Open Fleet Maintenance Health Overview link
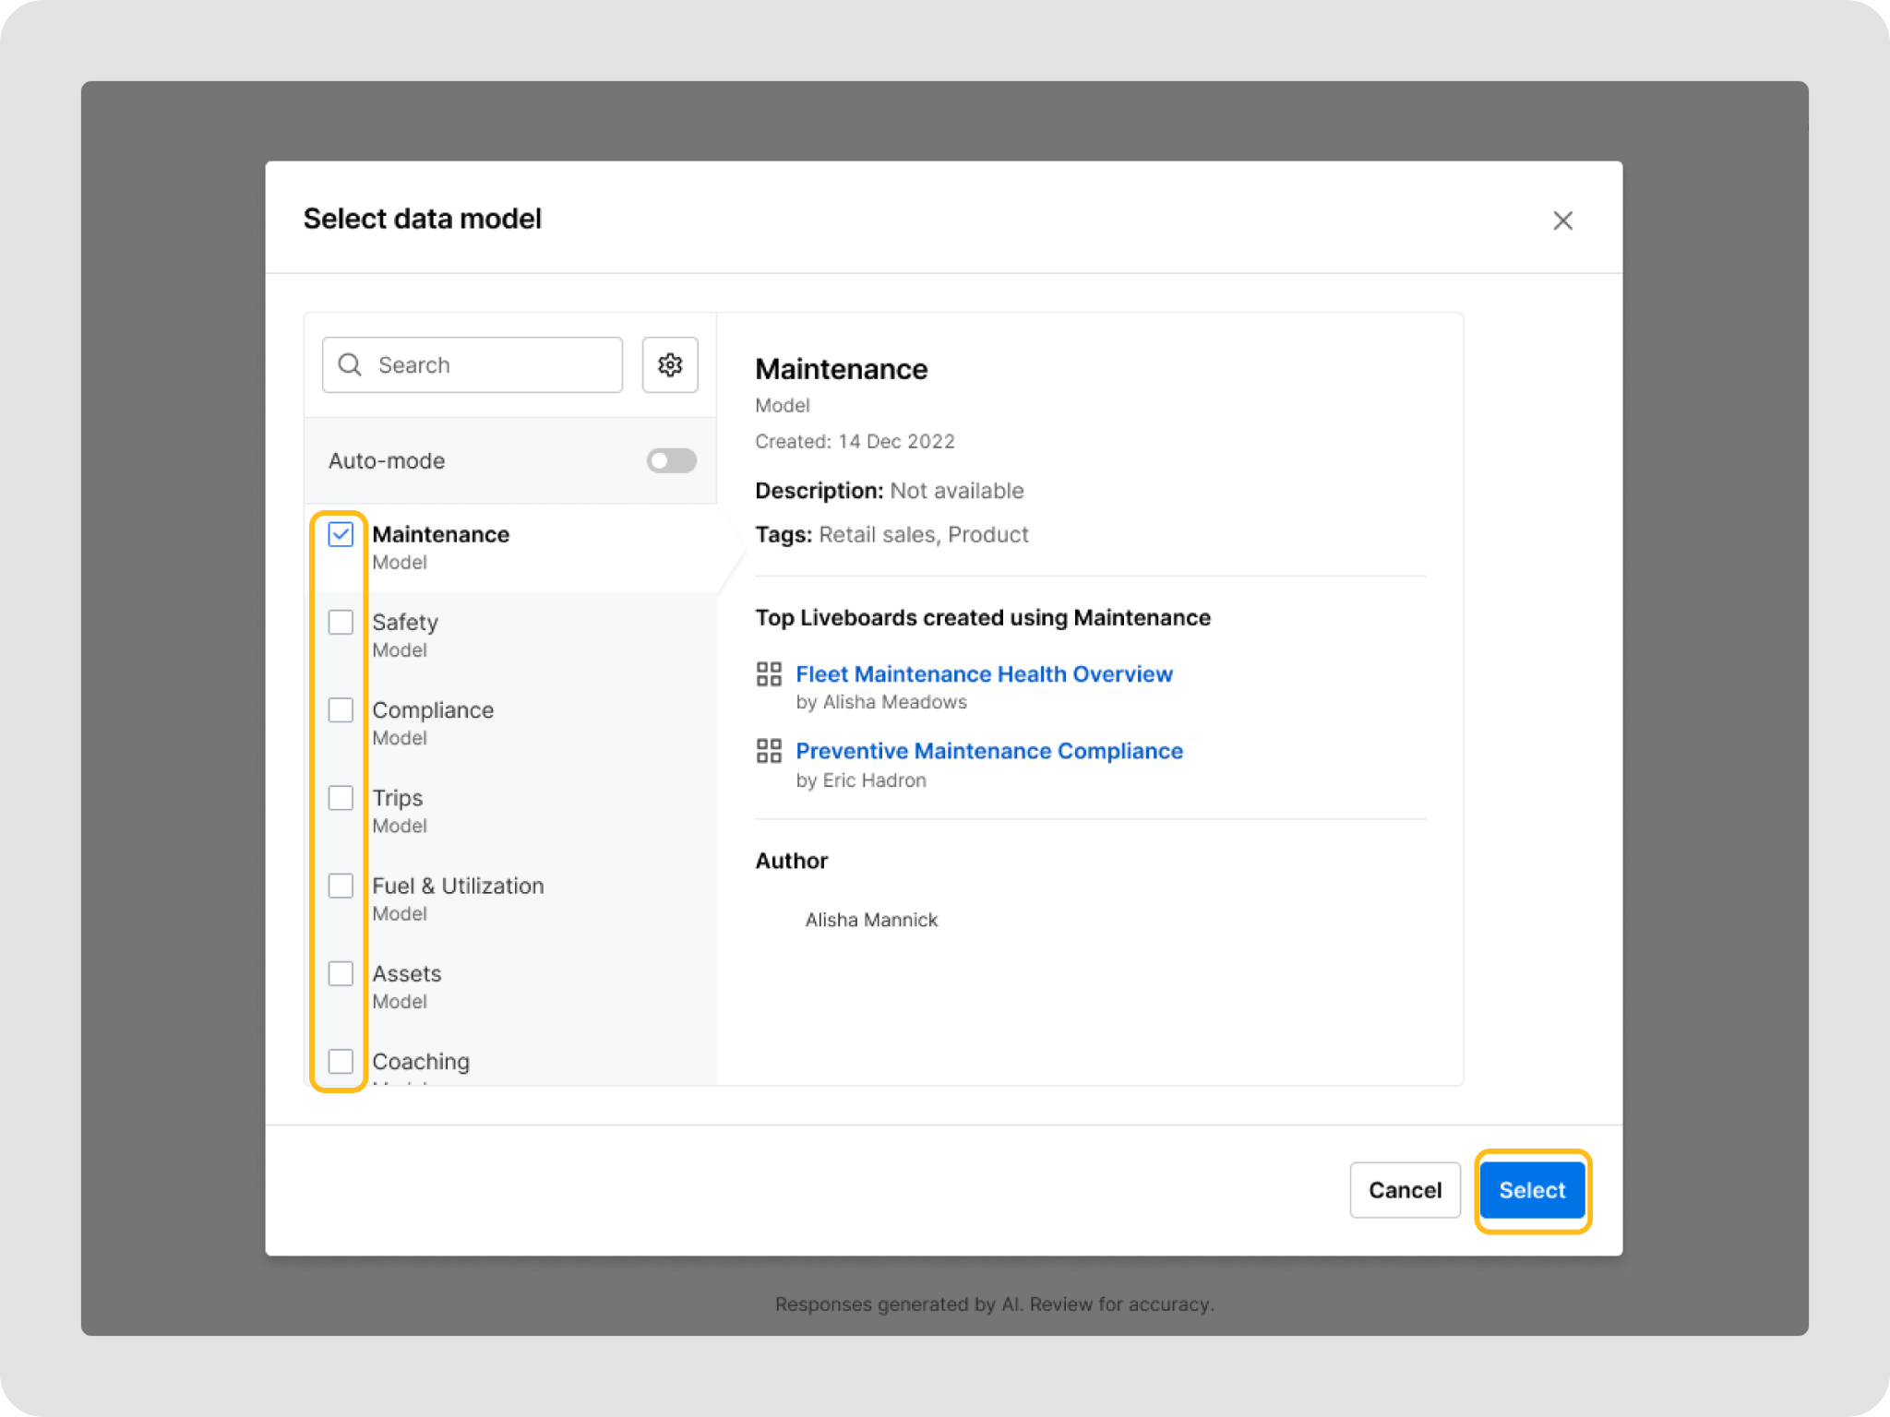 (984, 674)
